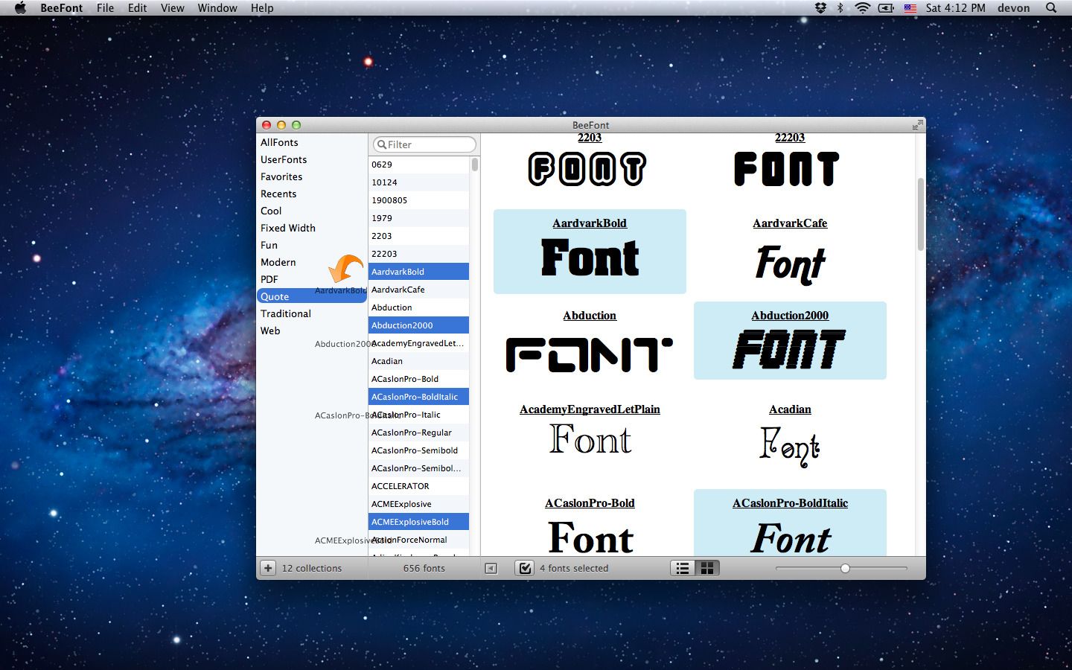1072x670 pixels.
Task: Click the Wi-Fi icon in the menu bar
Action: tap(861, 8)
